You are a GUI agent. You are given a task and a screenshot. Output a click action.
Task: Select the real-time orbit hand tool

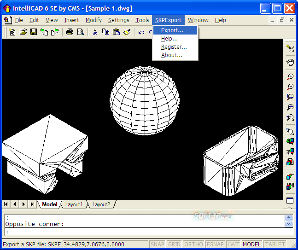click(x=290, y=132)
